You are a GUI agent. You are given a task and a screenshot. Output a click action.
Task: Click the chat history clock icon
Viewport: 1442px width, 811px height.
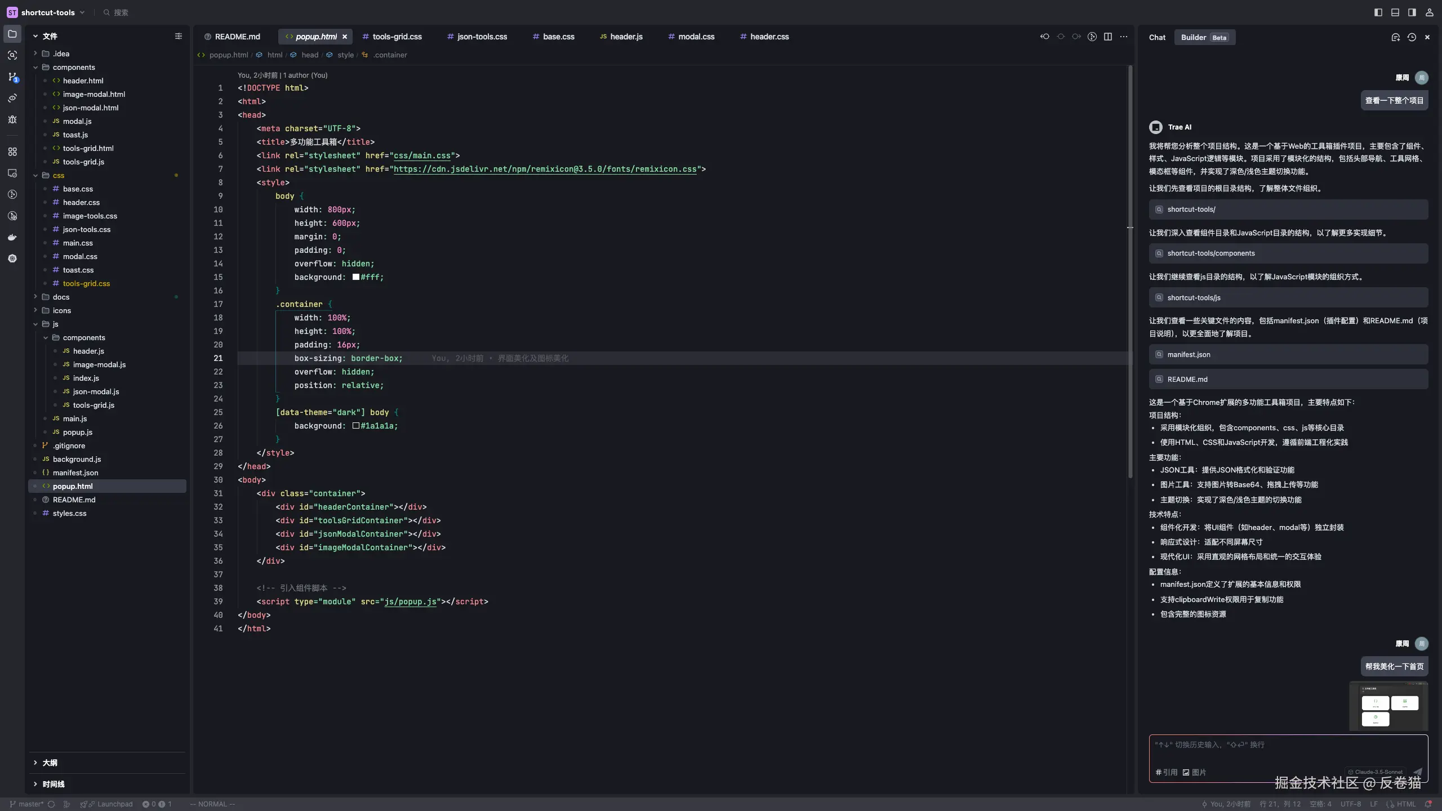pos(1412,37)
